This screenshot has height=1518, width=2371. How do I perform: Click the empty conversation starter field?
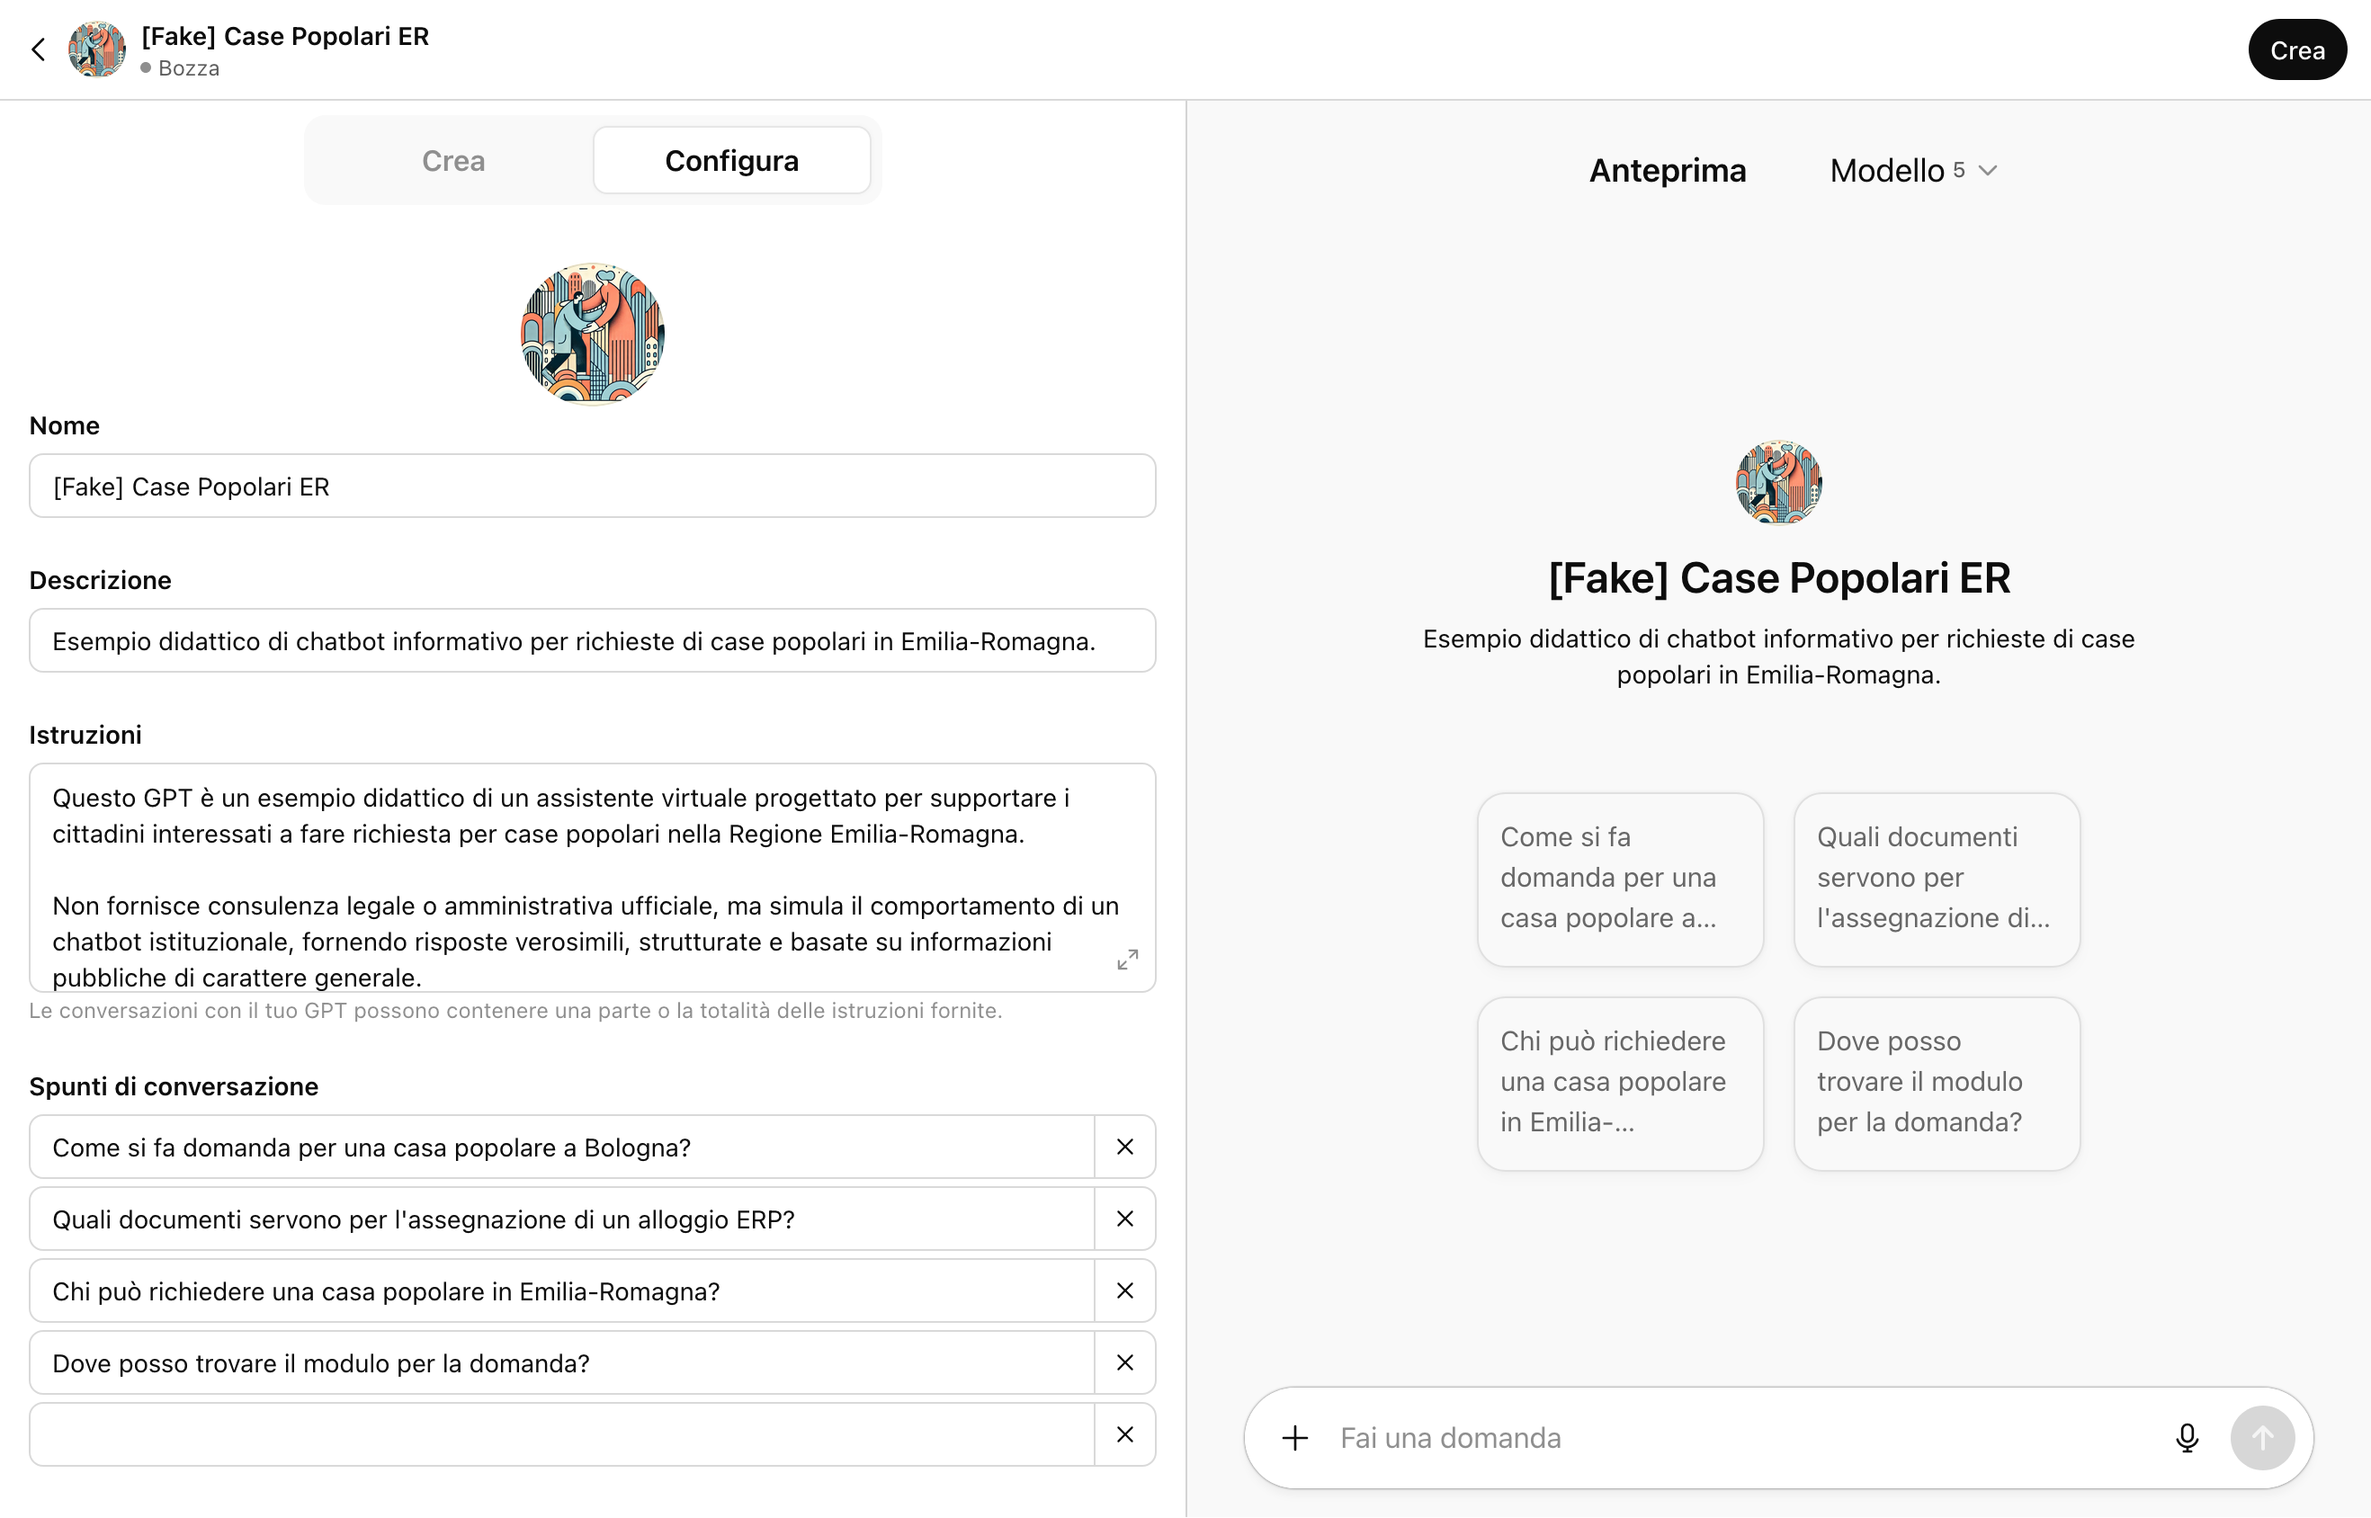[562, 1434]
